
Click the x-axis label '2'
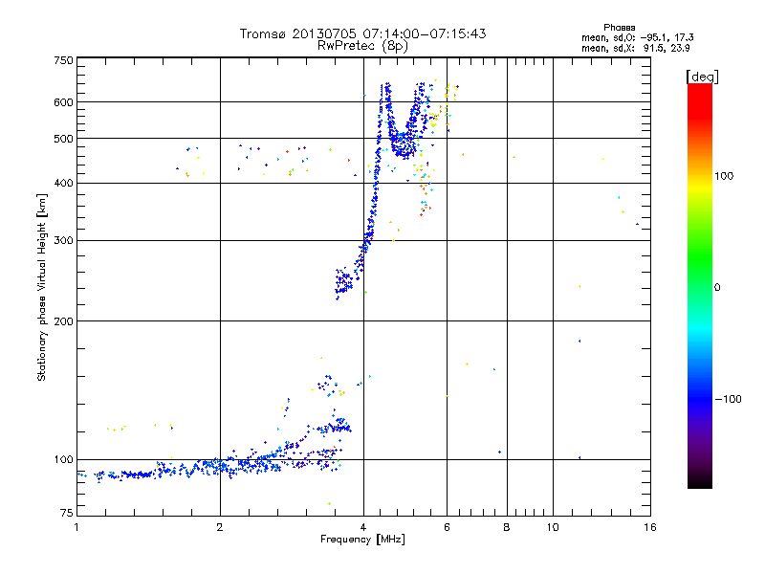pos(220,527)
